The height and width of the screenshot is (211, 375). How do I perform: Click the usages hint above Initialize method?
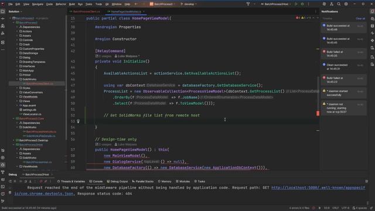tap(103, 56)
